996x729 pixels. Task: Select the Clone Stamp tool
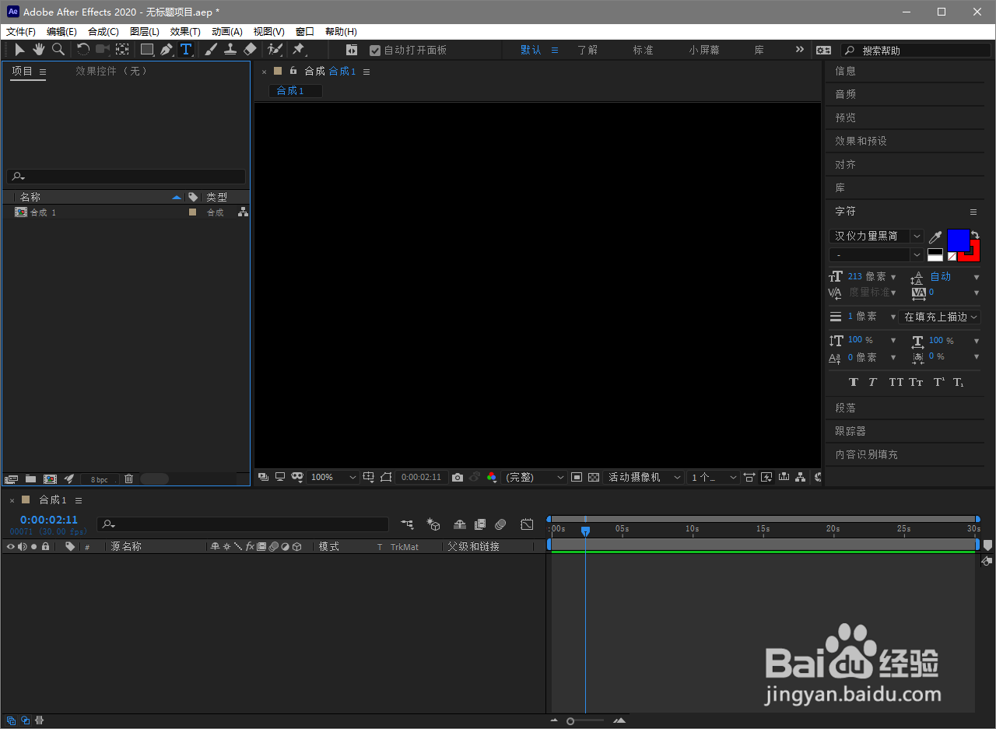[x=230, y=50]
